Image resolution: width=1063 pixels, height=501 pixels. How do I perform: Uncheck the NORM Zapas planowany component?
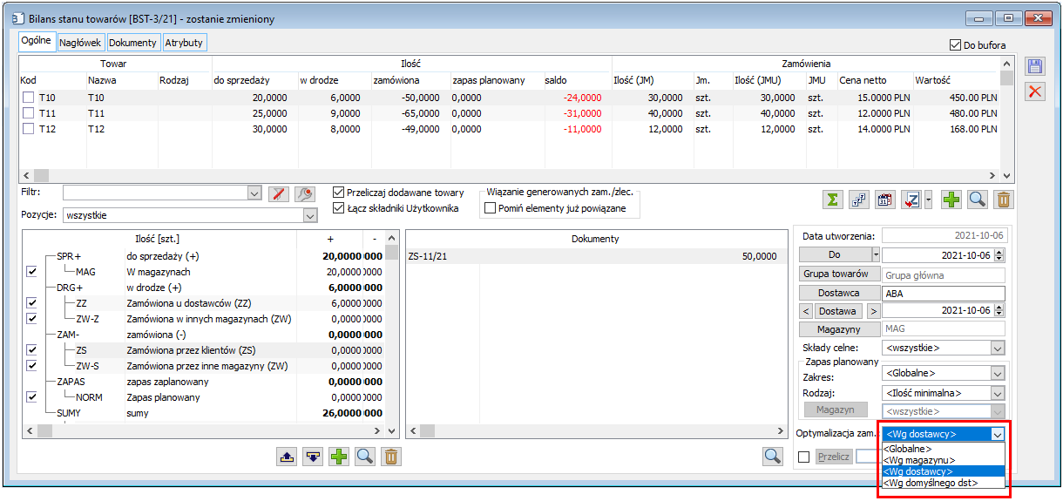[x=32, y=397]
